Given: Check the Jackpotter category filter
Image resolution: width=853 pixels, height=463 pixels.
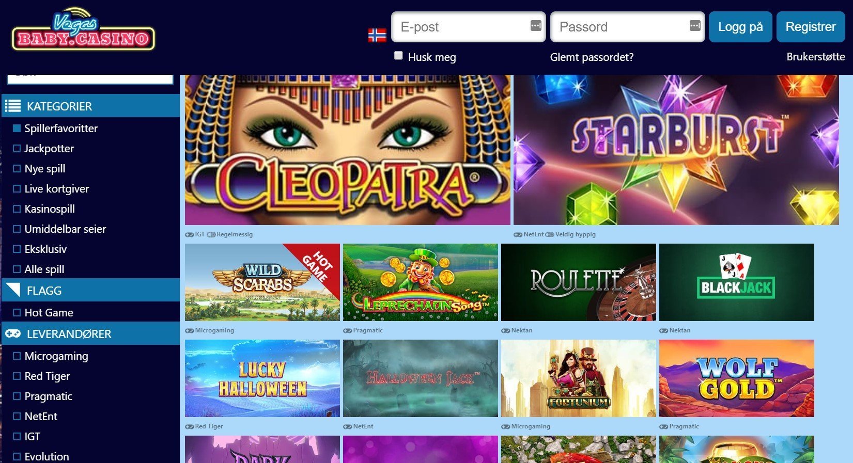Looking at the screenshot, I should click(17, 149).
